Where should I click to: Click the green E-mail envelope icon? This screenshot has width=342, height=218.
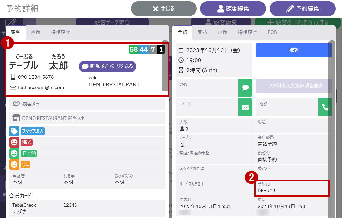pyautogui.click(x=245, y=107)
